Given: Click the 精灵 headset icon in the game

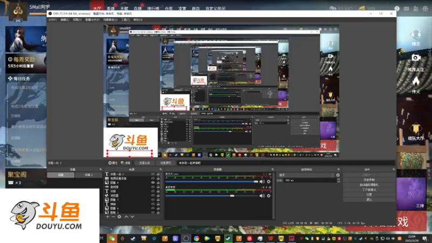Looking at the screenshot, I should [x=415, y=35].
